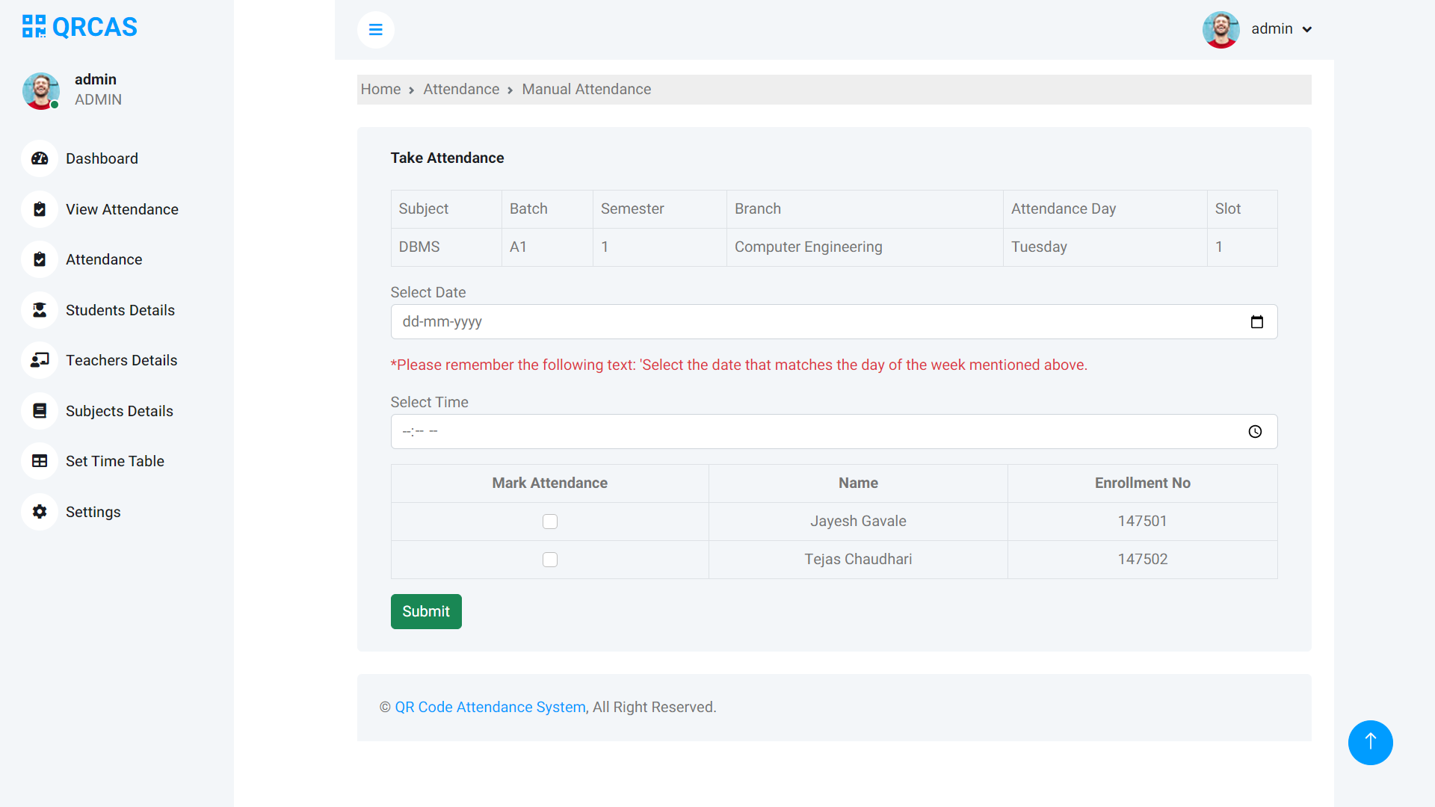The image size is (1435, 807).
Task: Click the View Attendance clipboard icon
Action: [x=40, y=209]
